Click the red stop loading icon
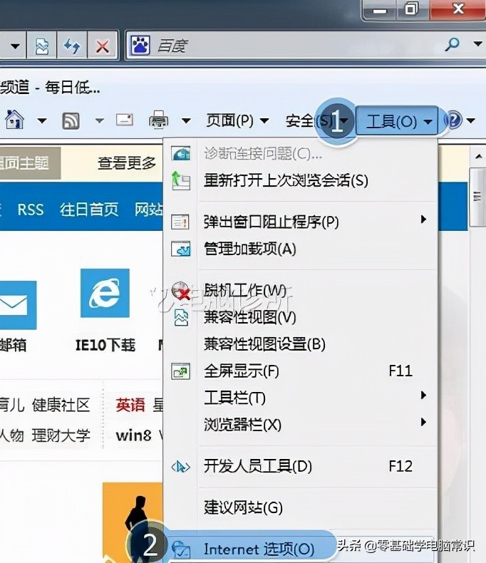Image resolution: width=486 pixels, height=563 pixels. click(x=103, y=46)
